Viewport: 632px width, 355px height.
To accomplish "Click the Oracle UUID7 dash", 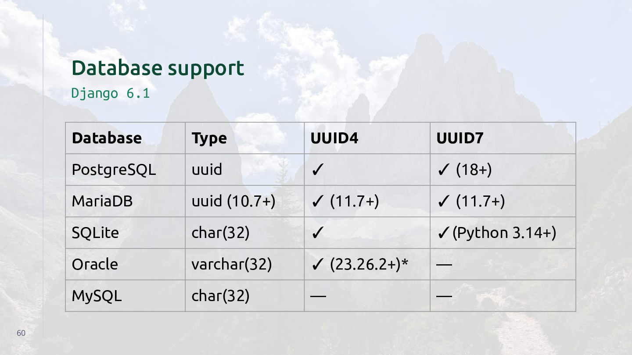I will pos(444,264).
